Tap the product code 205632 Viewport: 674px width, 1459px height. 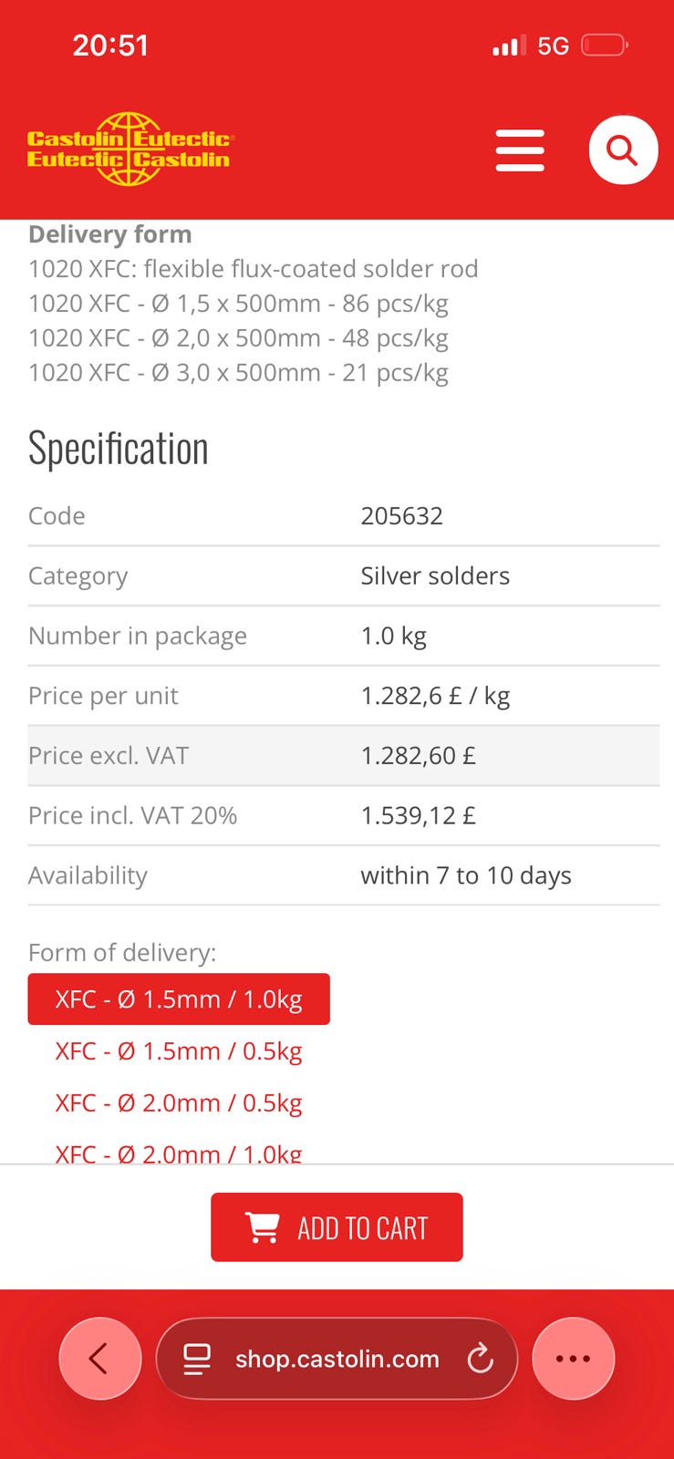[x=401, y=516]
